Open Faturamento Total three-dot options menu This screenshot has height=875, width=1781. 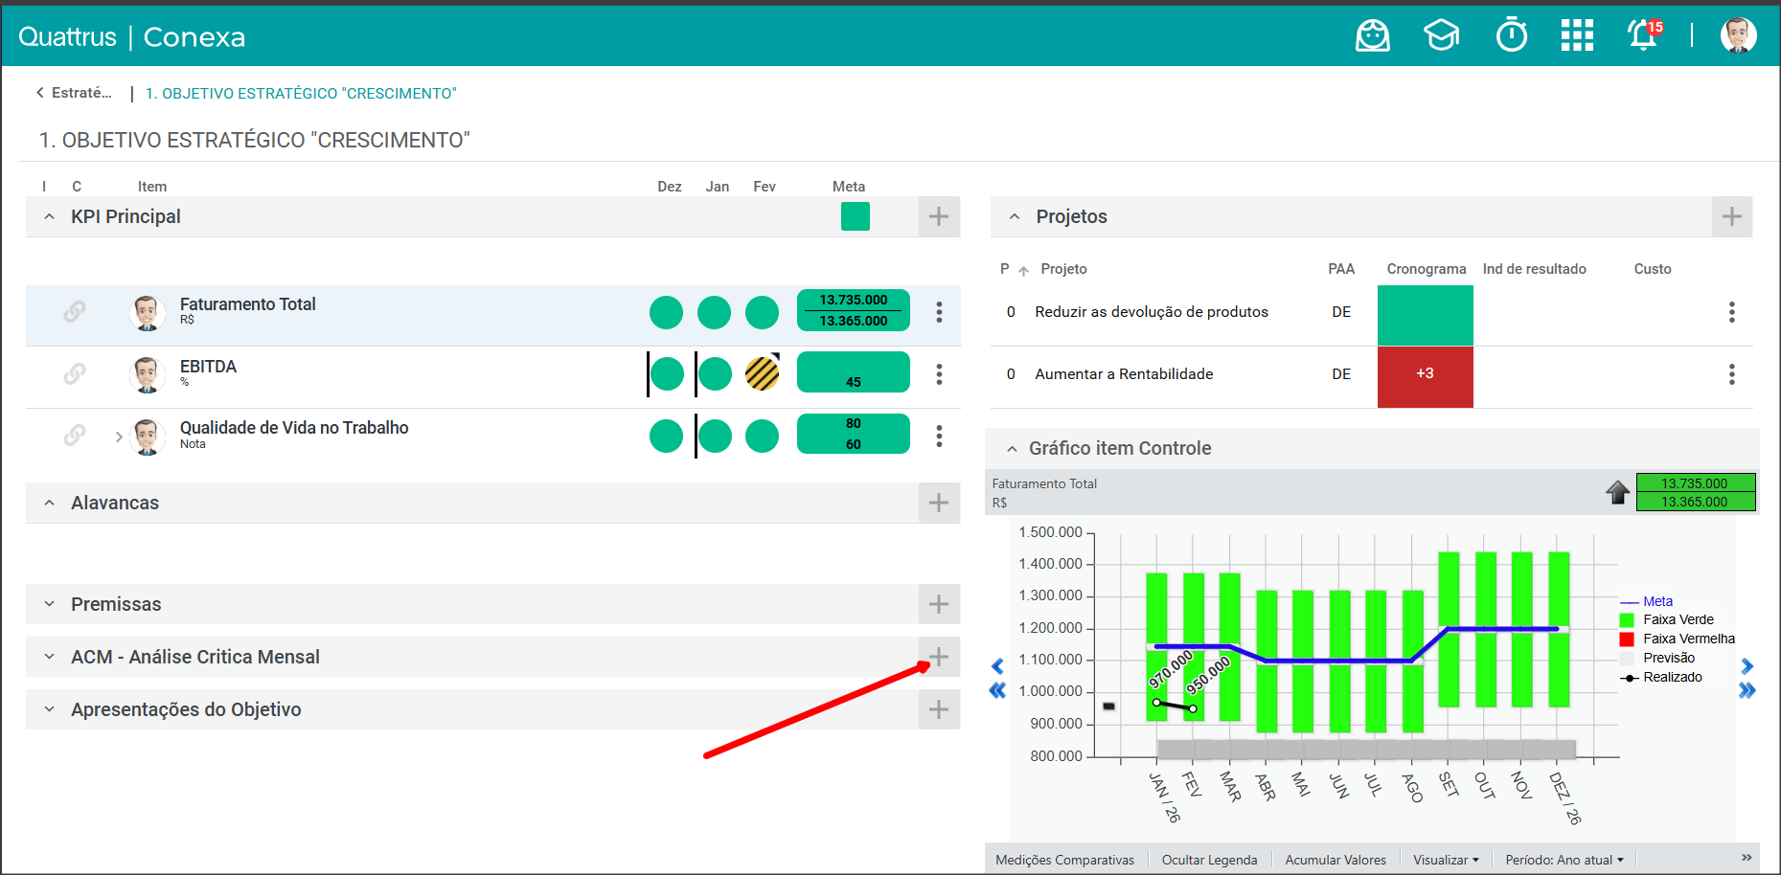click(x=939, y=312)
